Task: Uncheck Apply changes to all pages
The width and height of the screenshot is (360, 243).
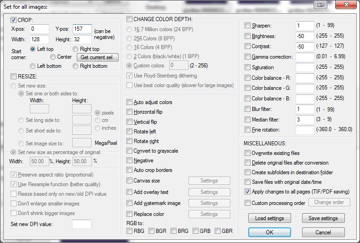Action: (248, 192)
